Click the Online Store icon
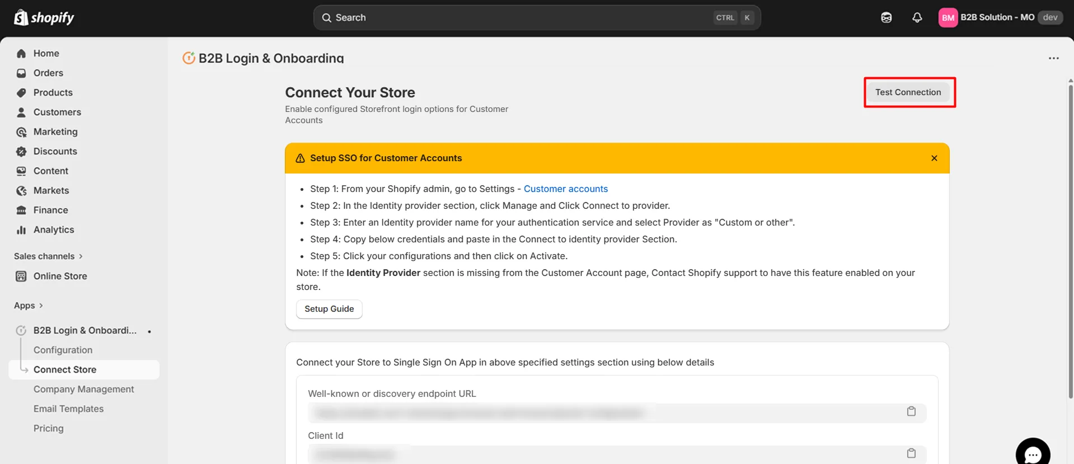Screen dimensions: 1074x464 pos(21,276)
